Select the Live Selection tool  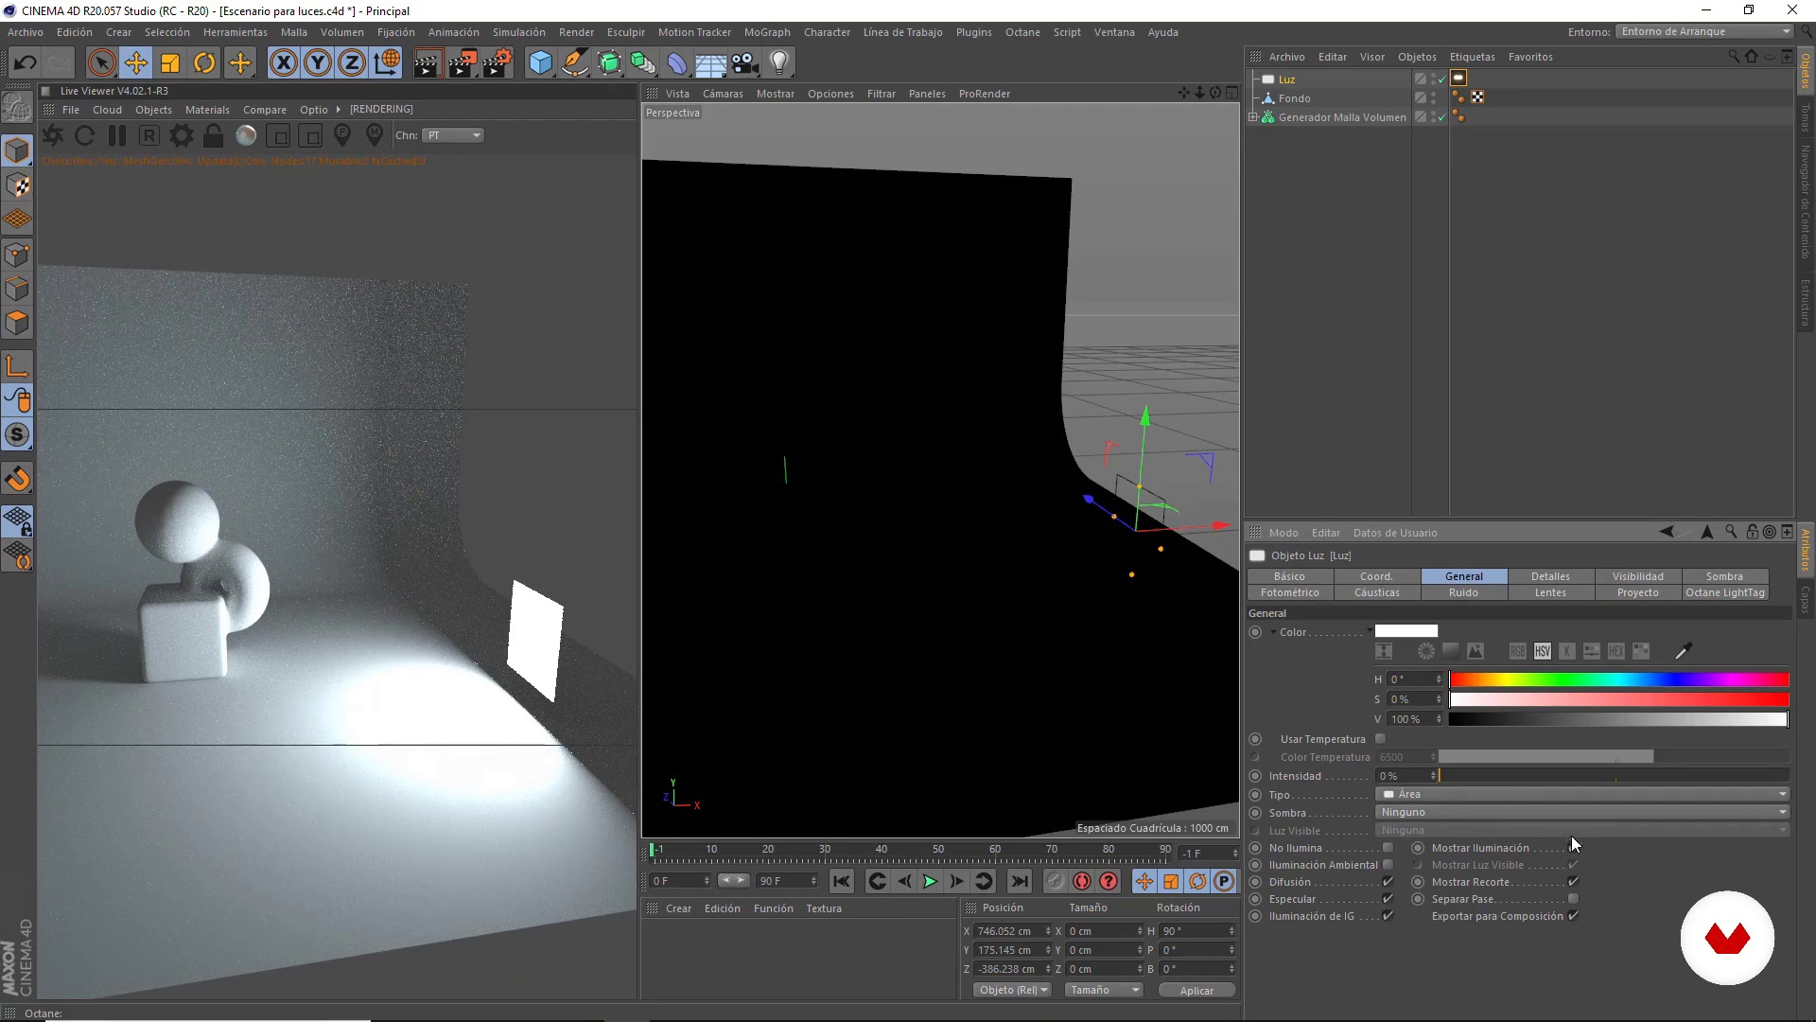101,63
